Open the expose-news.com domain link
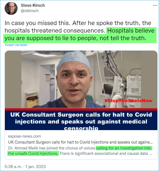159x171 pixels. click(25, 136)
